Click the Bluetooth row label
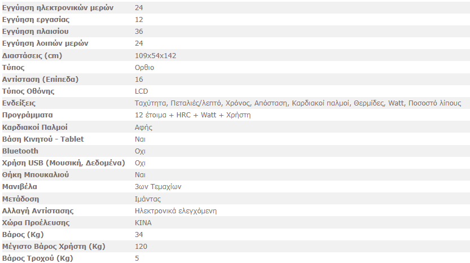The width and height of the screenshot is (470, 263). click(20, 151)
